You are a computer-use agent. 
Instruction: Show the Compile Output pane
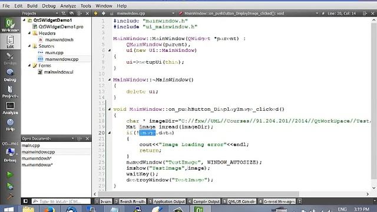pos(204,201)
